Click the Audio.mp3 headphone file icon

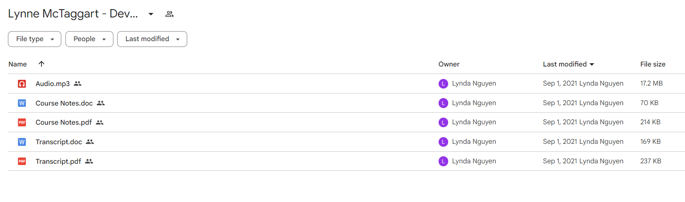point(22,84)
